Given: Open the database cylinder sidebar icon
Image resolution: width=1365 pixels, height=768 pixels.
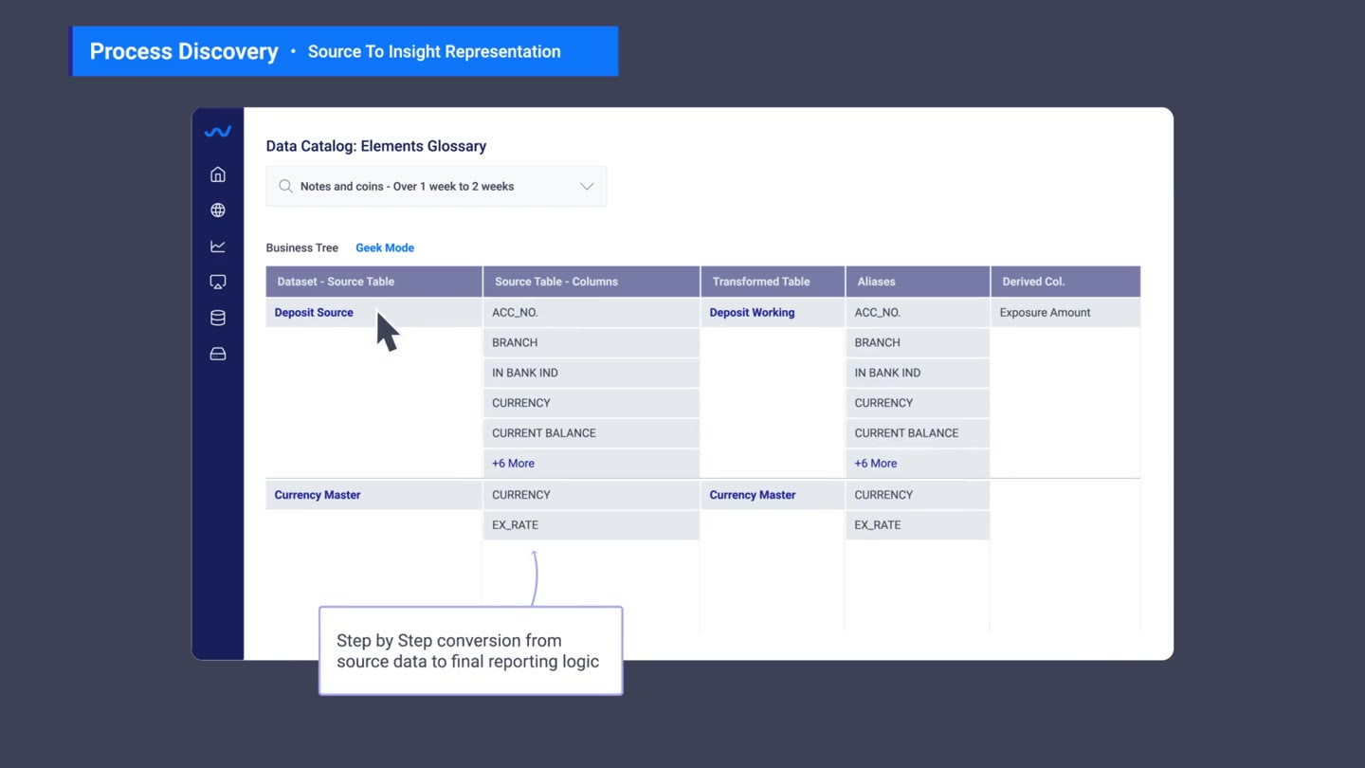Looking at the screenshot, I should pyautogui.click(x=218, y=318).
